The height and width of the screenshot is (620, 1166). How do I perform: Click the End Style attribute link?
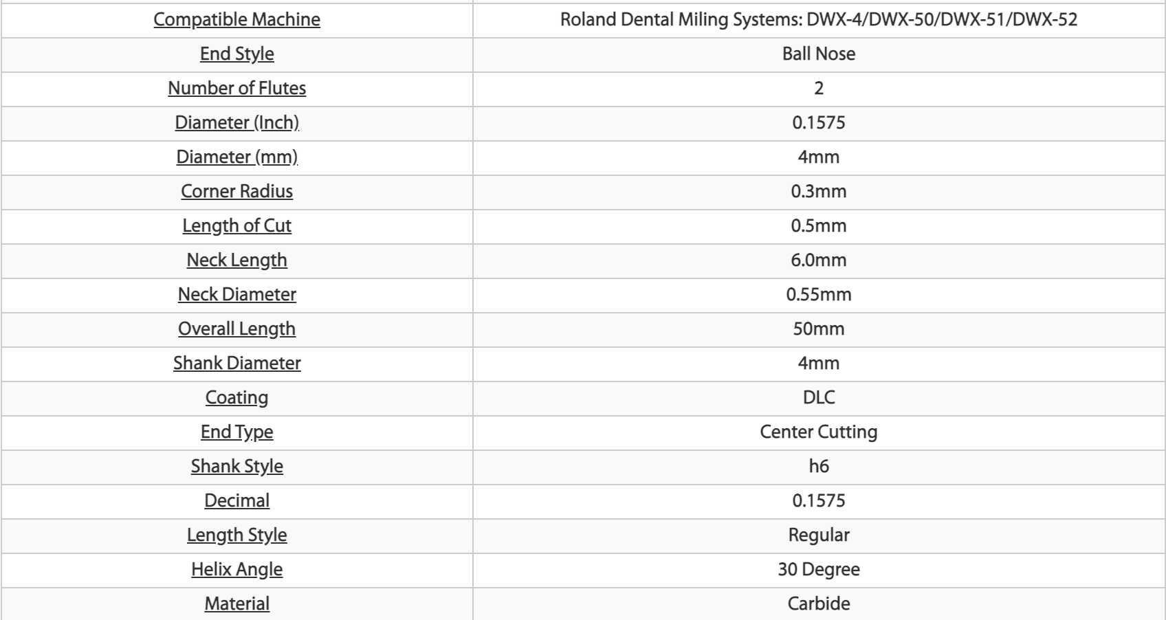point(236,54)
